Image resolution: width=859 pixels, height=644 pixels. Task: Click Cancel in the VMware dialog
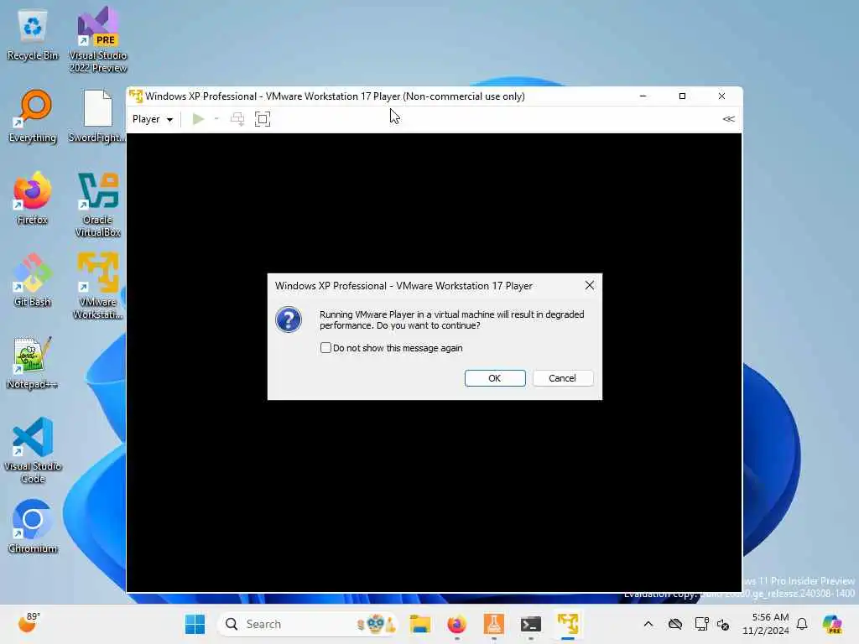click(563, 378)
